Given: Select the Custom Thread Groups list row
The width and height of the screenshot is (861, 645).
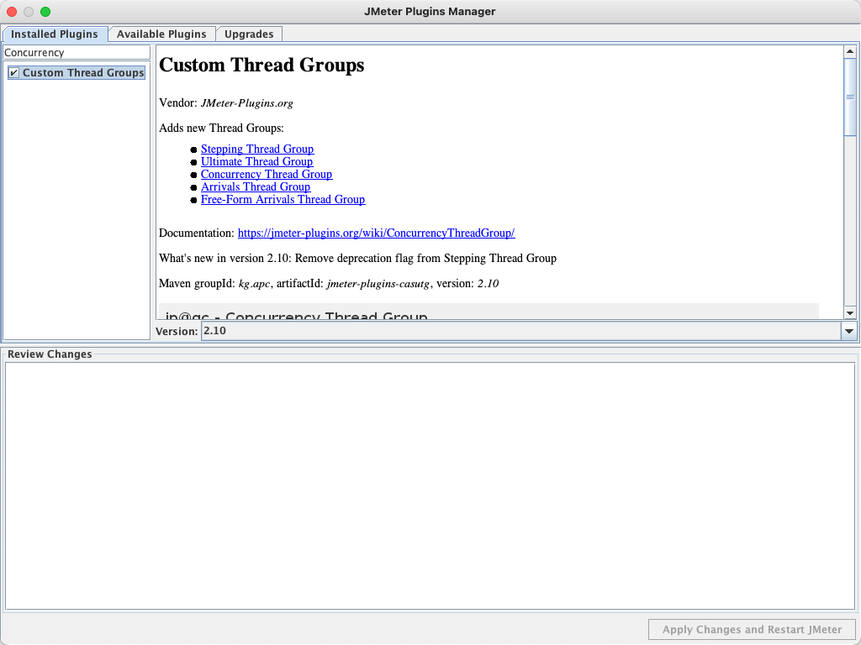Looking at the screenshot, I should pos(77,73).
